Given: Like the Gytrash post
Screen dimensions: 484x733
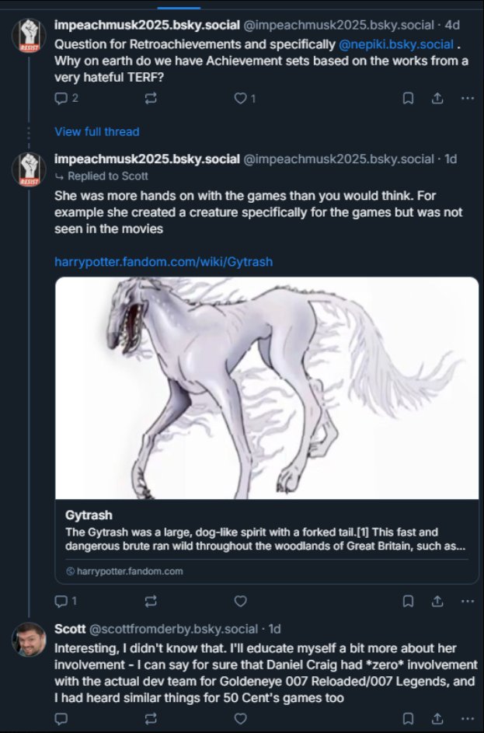Looking at the screenshot, I should [240, 601].
